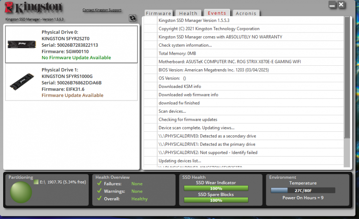Click the E:\ partition legend swatch
The image size is (359, 219).
pos(36,182)
